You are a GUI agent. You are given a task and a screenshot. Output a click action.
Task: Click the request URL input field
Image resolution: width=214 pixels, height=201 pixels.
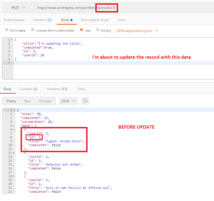pos(124,8)
